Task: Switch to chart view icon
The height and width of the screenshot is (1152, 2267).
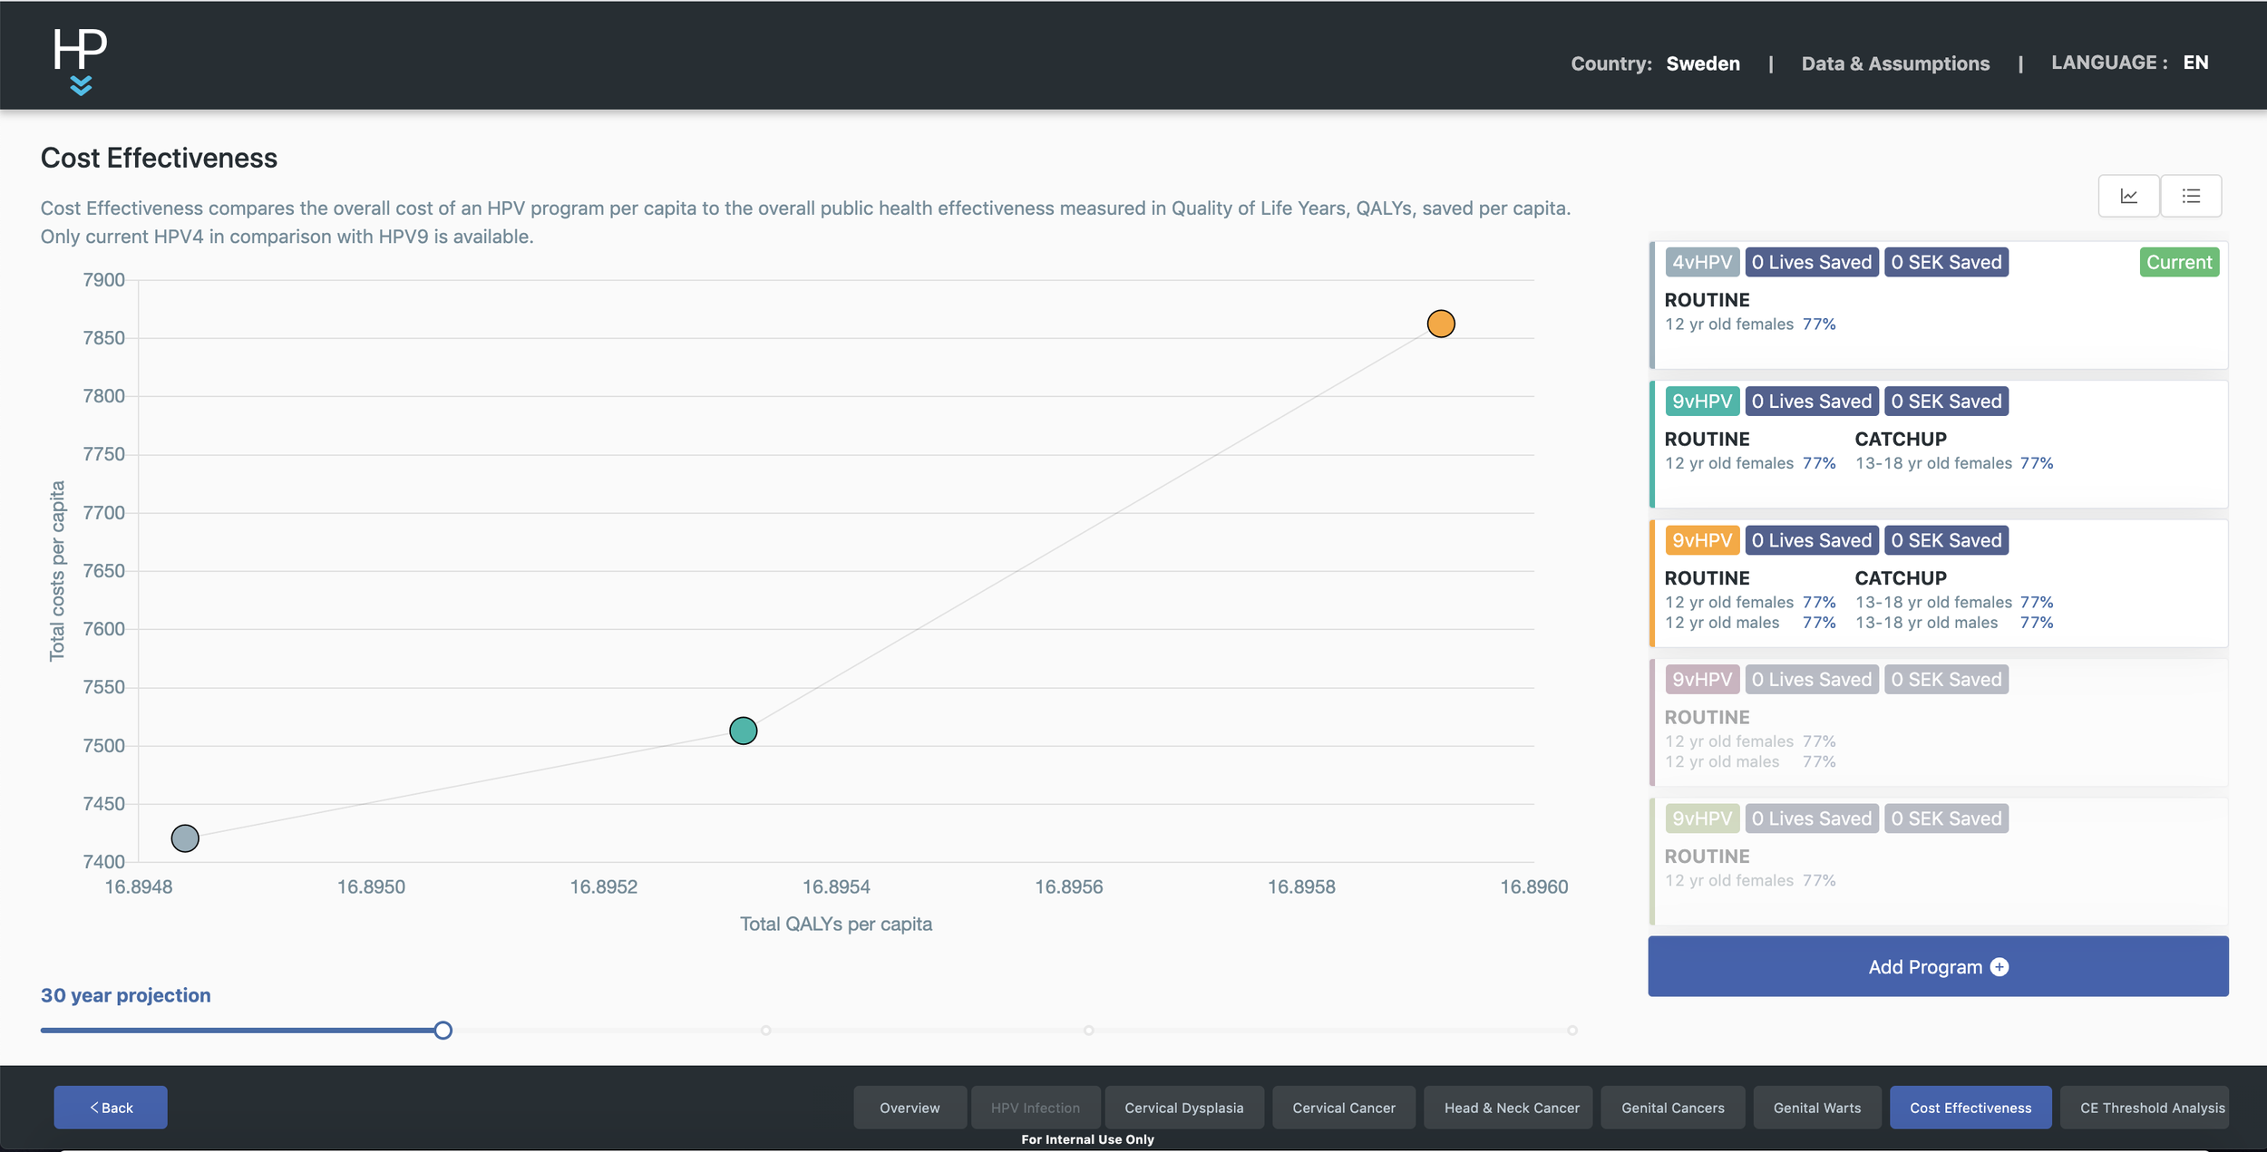Action: pos(2128,196)
